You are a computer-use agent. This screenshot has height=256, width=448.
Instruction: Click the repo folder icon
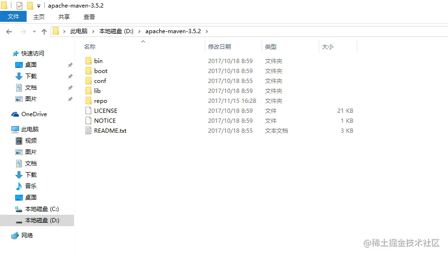[x=88, y=101]
